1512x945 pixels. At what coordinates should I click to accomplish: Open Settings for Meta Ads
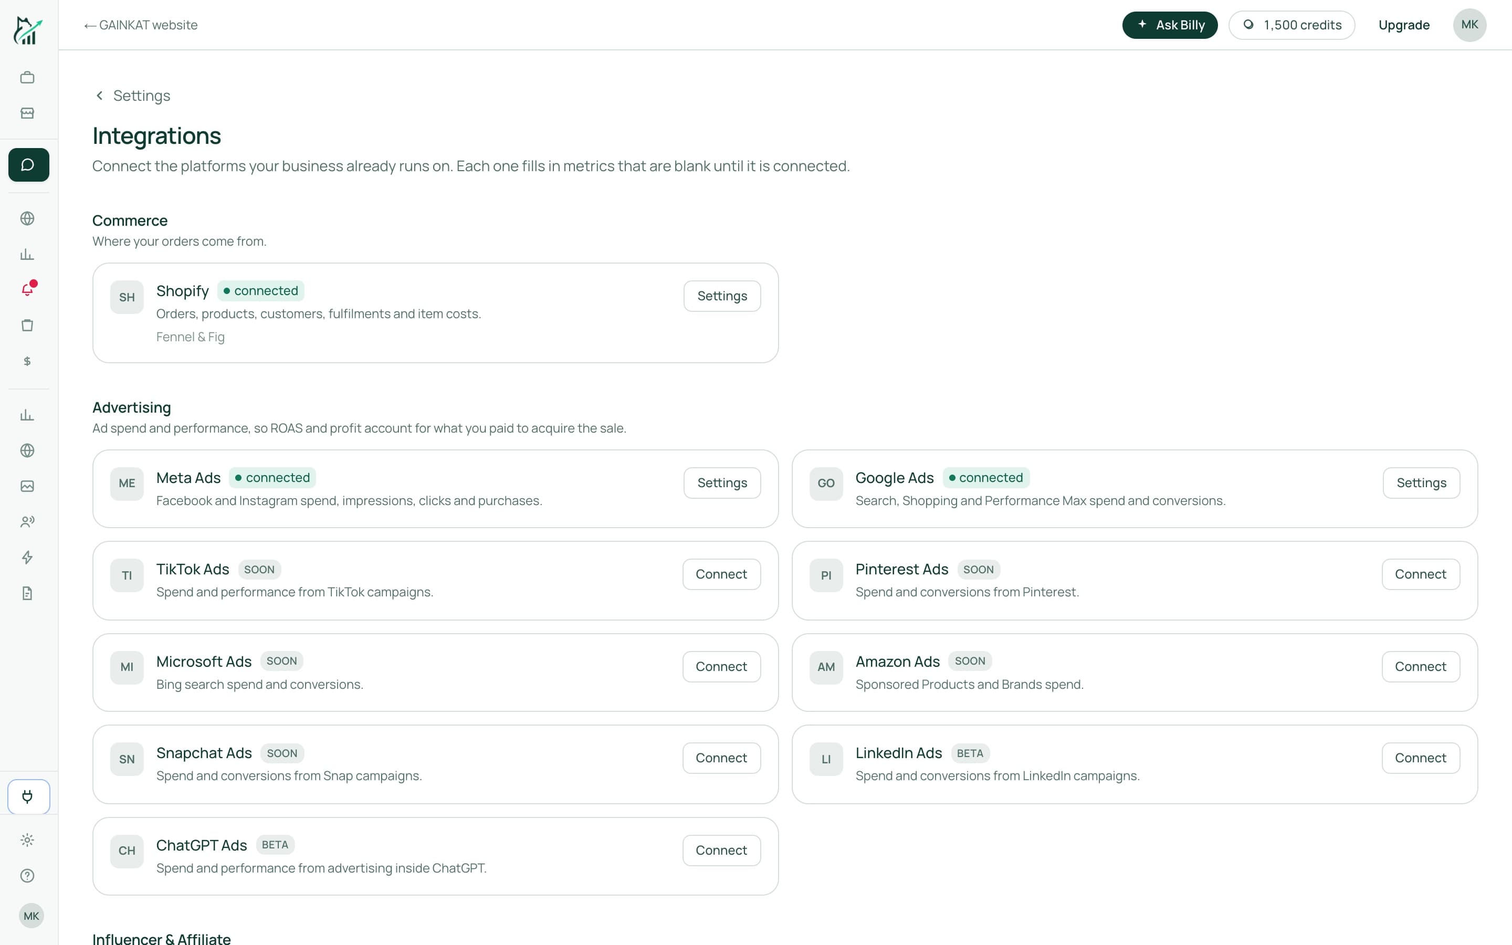point(722,483)
